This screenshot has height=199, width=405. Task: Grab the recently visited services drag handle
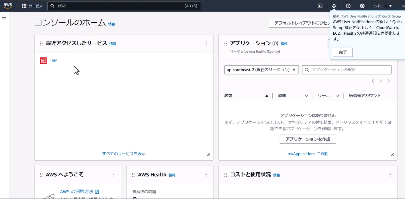point(41,44)
